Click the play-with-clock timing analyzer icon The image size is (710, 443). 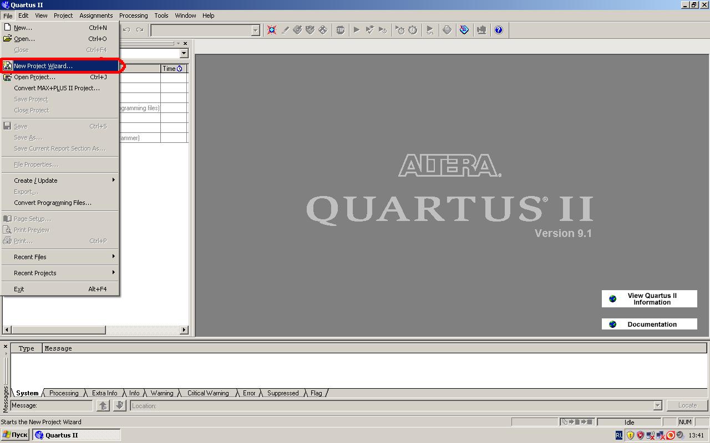pos(382,30)
